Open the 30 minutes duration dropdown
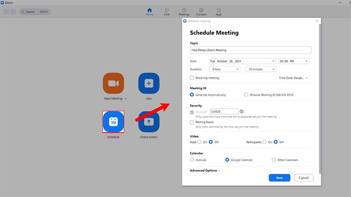Viewport: 351px width, 197px height. [261, 69]
